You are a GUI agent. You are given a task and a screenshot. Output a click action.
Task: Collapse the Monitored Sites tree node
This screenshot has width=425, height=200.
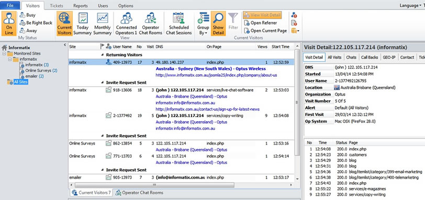[4, 53]
